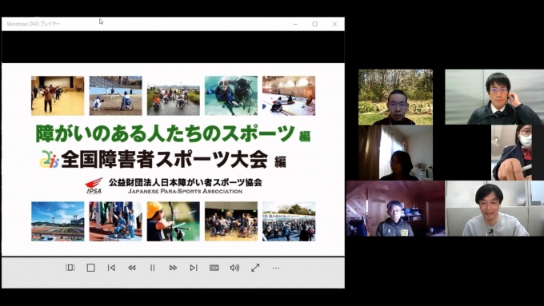
Task: Toggle closed captions CC button
Action: pyautogui.click(x=214, y=268)
